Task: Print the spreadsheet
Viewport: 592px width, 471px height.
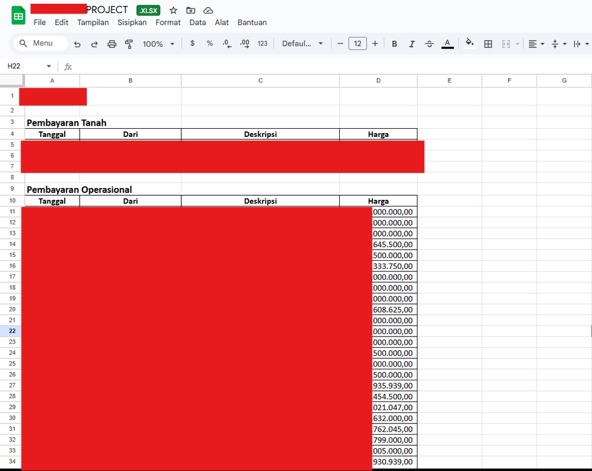Action: [112, 44]
